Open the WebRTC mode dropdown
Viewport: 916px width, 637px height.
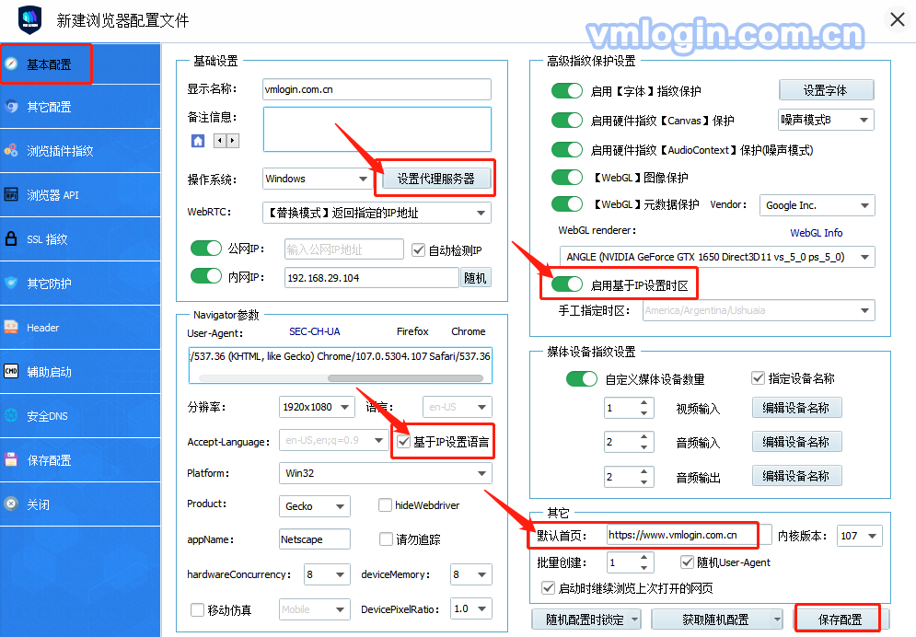[377, 213]
